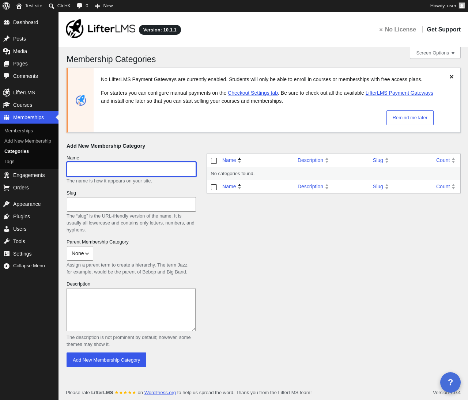The image size is (468, 400).
Task: Open Add New Membership submenu item
Action: click(x=28, y=141)
